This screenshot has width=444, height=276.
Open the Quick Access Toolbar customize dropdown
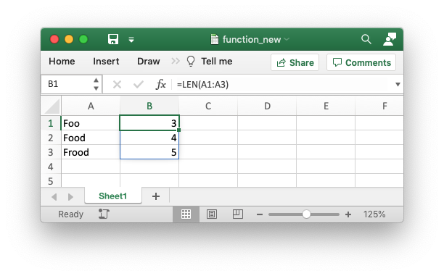[131, 40]
